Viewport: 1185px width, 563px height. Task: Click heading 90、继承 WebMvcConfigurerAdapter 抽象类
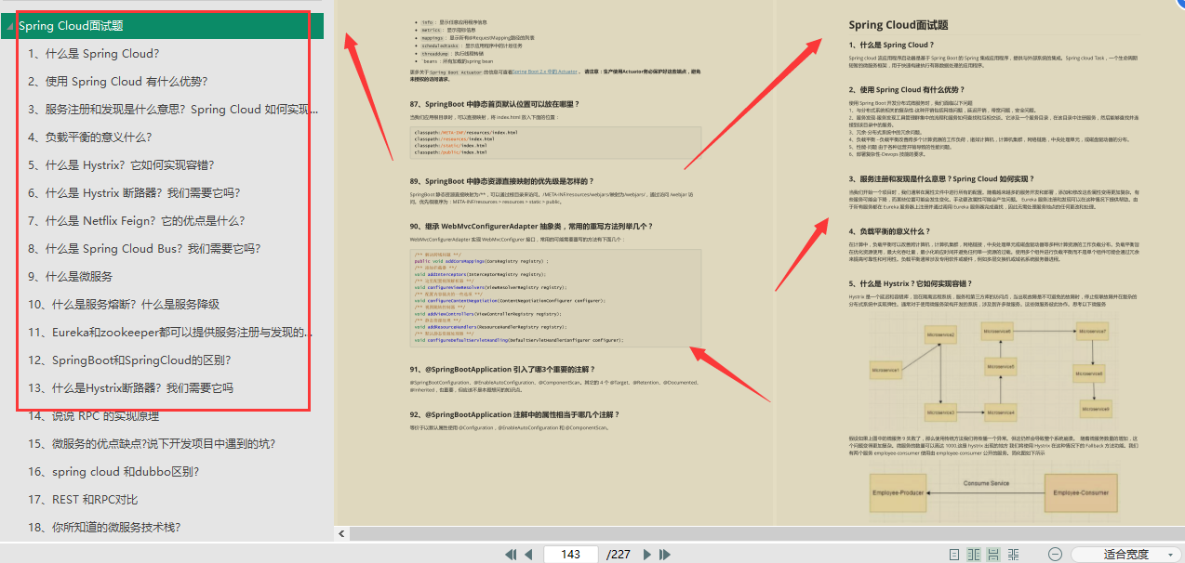click(x=532, y=226)
